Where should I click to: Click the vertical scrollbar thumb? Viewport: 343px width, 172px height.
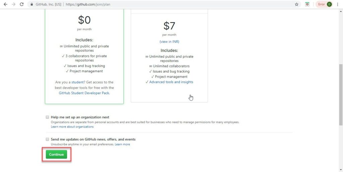(341, 95)
